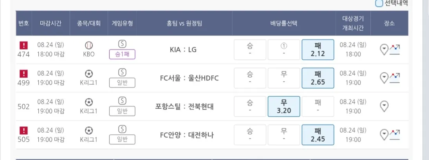Open the odds trend chart for game 505
Screen dimensions: 429x160
(x=395, y=134)
